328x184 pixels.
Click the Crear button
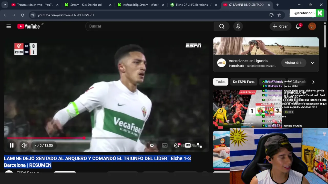click(x=280, y=26)
